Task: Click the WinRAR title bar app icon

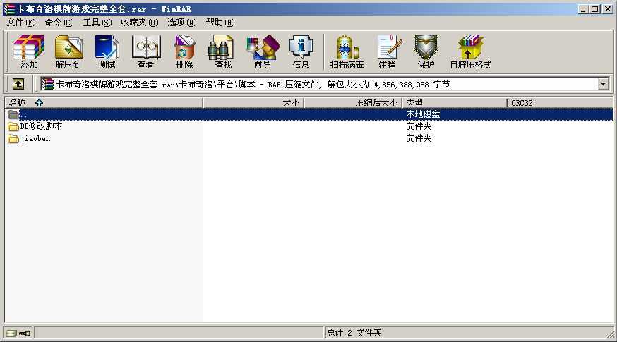Action: [x=8, y=8]
